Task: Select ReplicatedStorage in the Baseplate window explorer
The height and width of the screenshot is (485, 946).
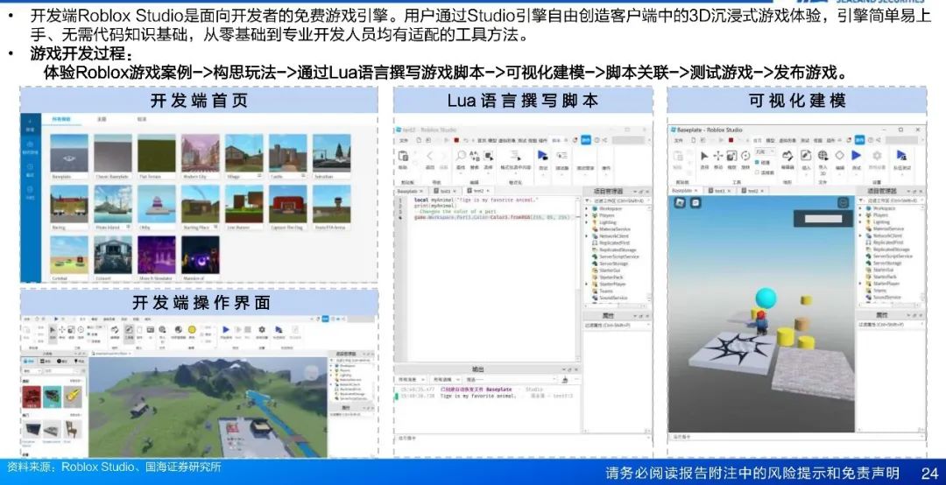Action: pyautogui.click(x=891, y=249)
